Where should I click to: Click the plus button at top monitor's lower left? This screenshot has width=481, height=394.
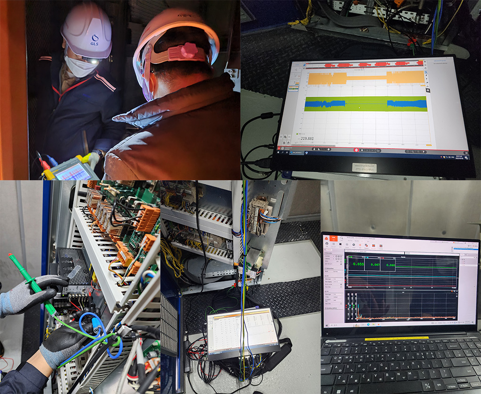(x=281, y=137)
